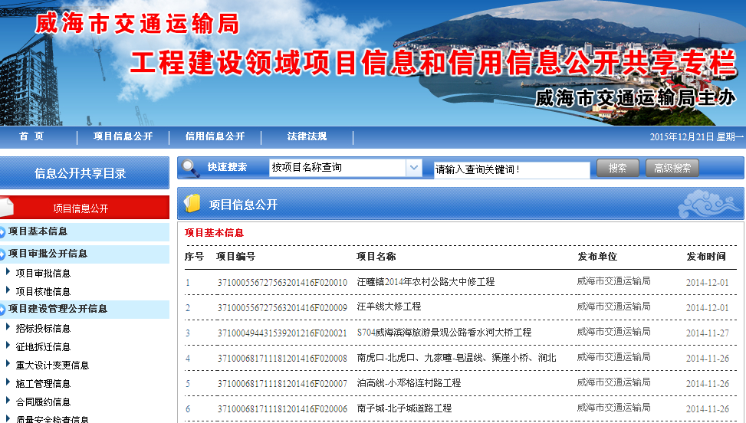Open the 泊高线-小邓格连村路工程 project link
The height and width of the screenshot is (423, 746).
[409, 382]
